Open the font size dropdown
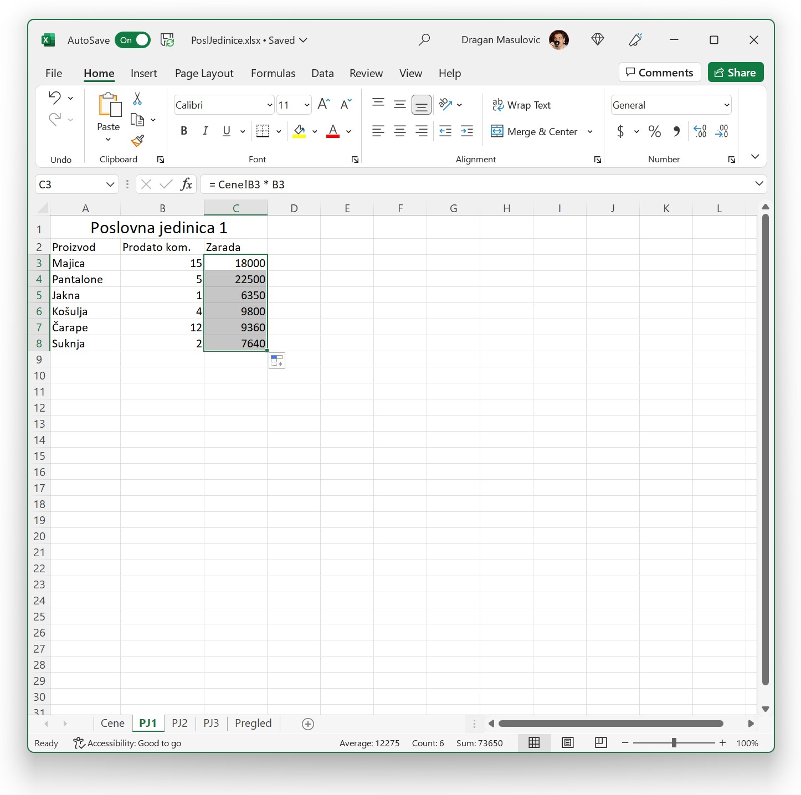 tap(306, 105)
